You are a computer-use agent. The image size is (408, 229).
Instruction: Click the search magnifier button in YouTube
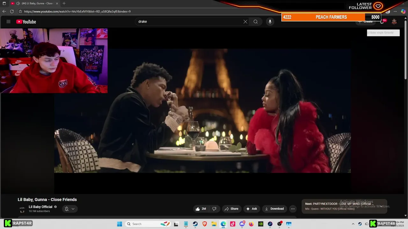coord(256,22)
